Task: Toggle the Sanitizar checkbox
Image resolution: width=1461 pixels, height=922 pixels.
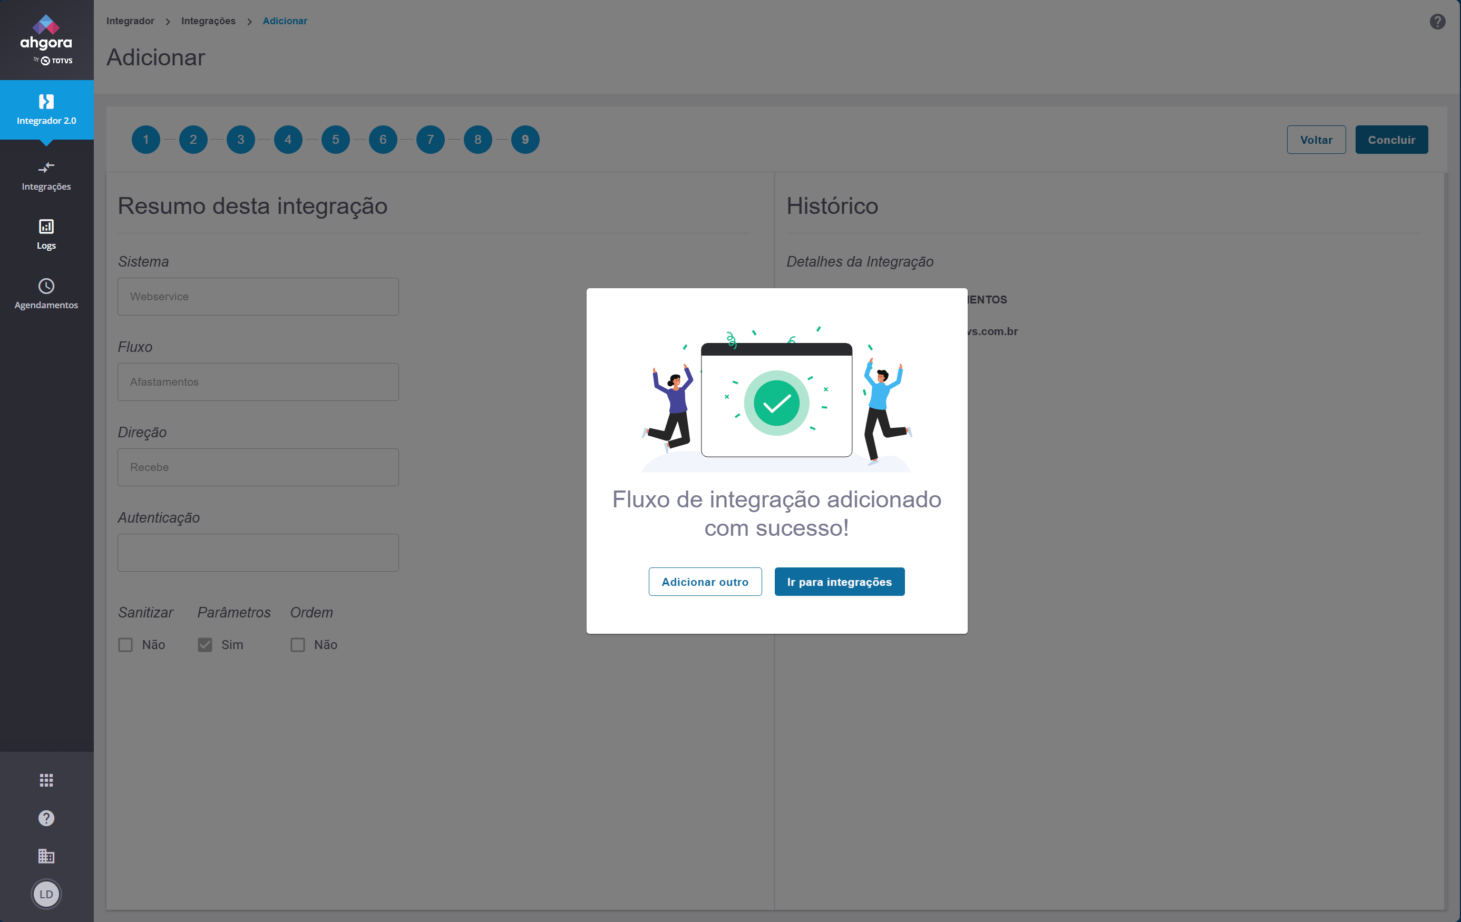Action: point(125,645)
